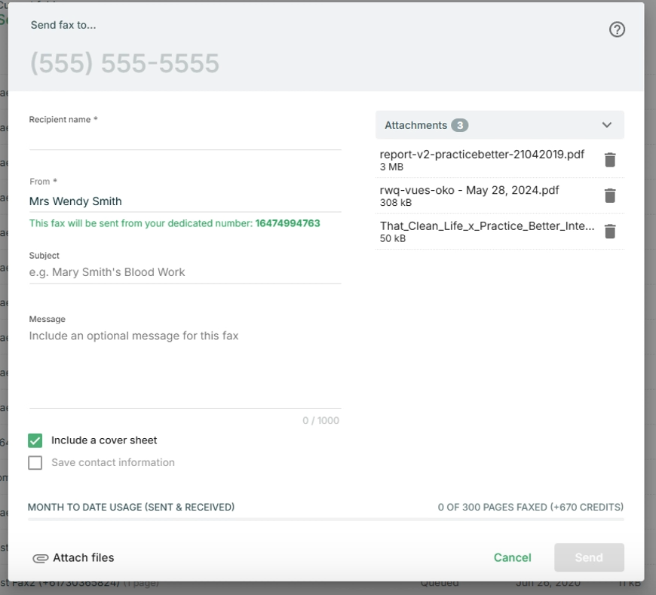Click into the Subject field
The width and height of the screenshot is (656, 595).
coord(185,272)
